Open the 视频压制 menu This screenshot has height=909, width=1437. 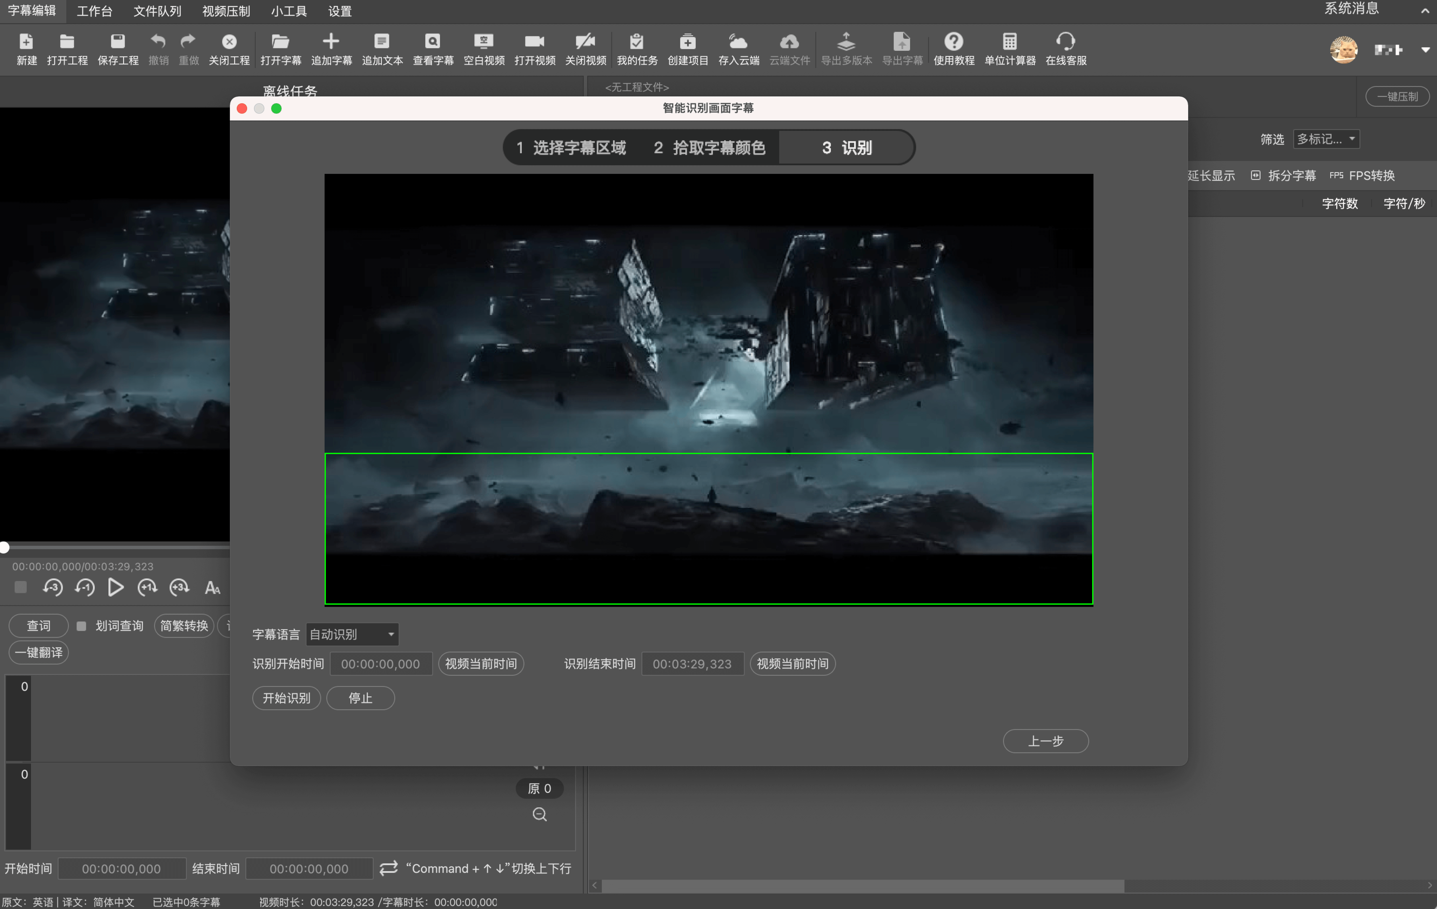click(x=226, y=11)
